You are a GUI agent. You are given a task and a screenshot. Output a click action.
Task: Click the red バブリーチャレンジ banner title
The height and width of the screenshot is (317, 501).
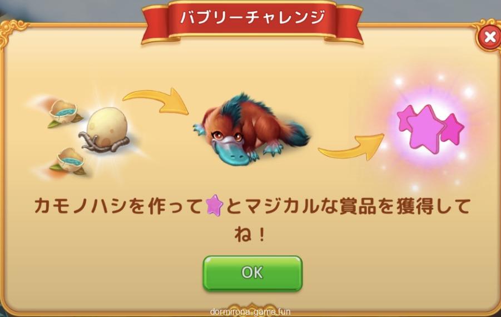pos(252,17)
